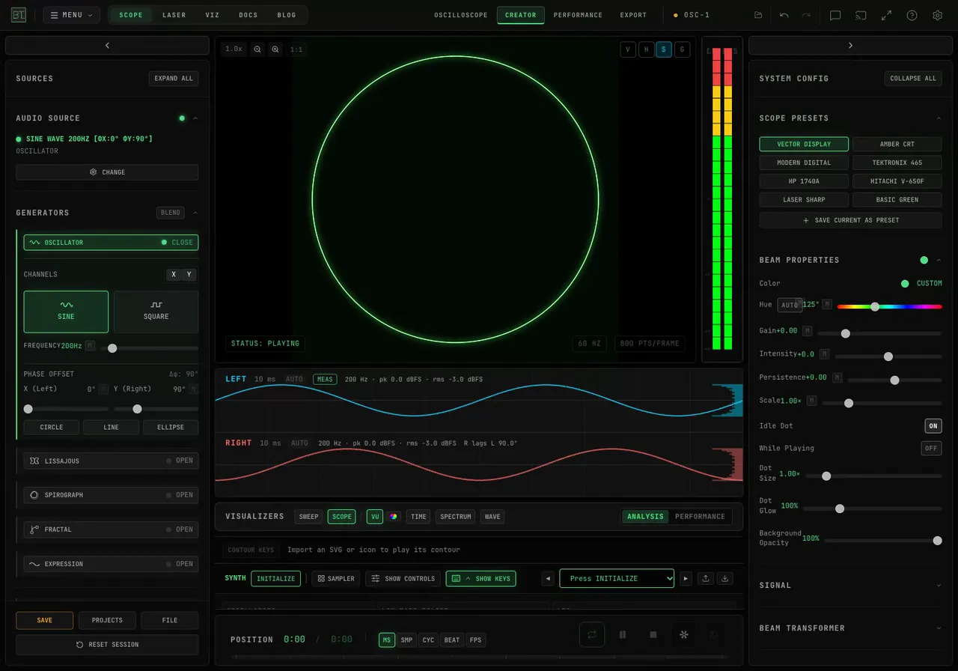Click the synth preset download icon
This screenshot has width=958, height=671.
coord(724,578)
